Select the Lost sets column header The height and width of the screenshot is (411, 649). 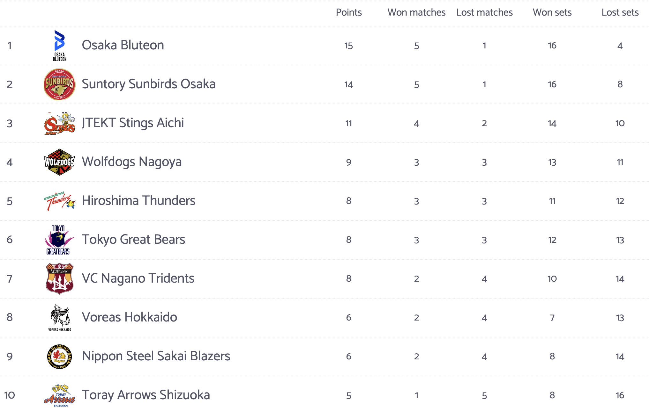[x=620, y=12]
